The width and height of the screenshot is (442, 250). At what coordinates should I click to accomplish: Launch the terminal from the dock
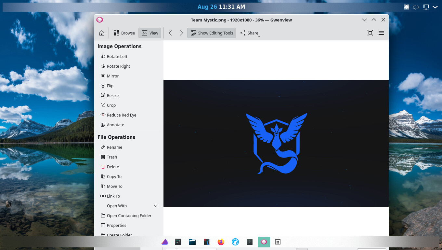250,242
